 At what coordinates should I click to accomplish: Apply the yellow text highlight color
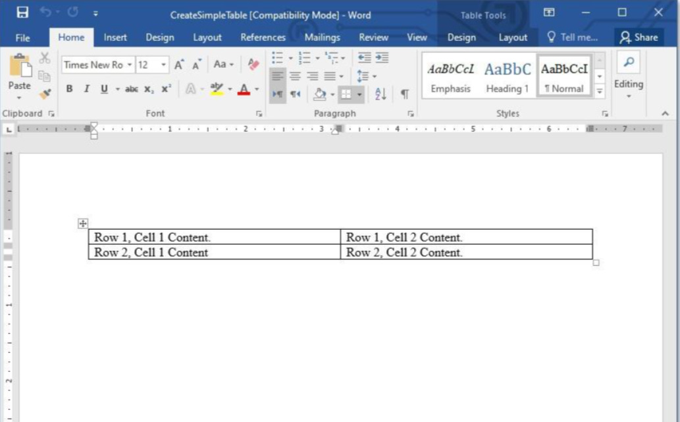click(216, 89)
